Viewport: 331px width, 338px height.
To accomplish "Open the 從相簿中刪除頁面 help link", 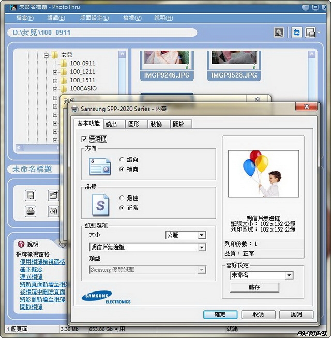I will pos(42,292).
